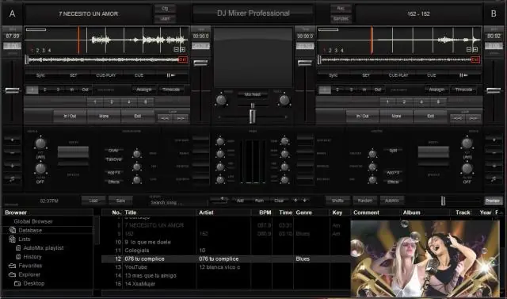Image resolution: width=507 pixels, height=299 pixels.
Task: Open the AutoMix playlist icon
Action: [18, 248]
